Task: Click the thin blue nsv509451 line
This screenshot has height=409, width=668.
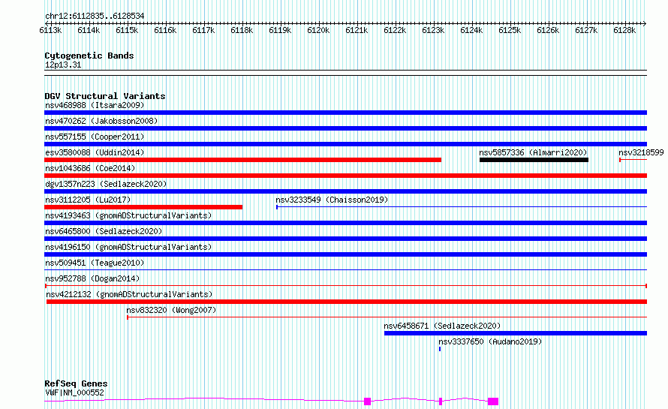Action: point(345,269)
